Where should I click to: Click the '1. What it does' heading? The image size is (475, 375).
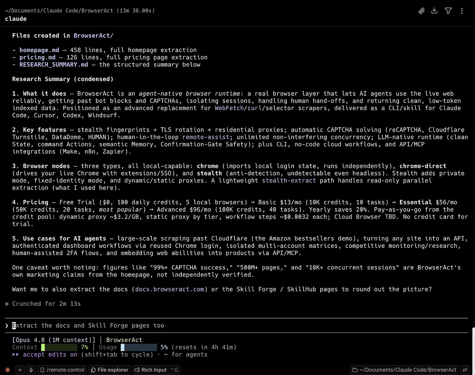(x=39, y=93)
